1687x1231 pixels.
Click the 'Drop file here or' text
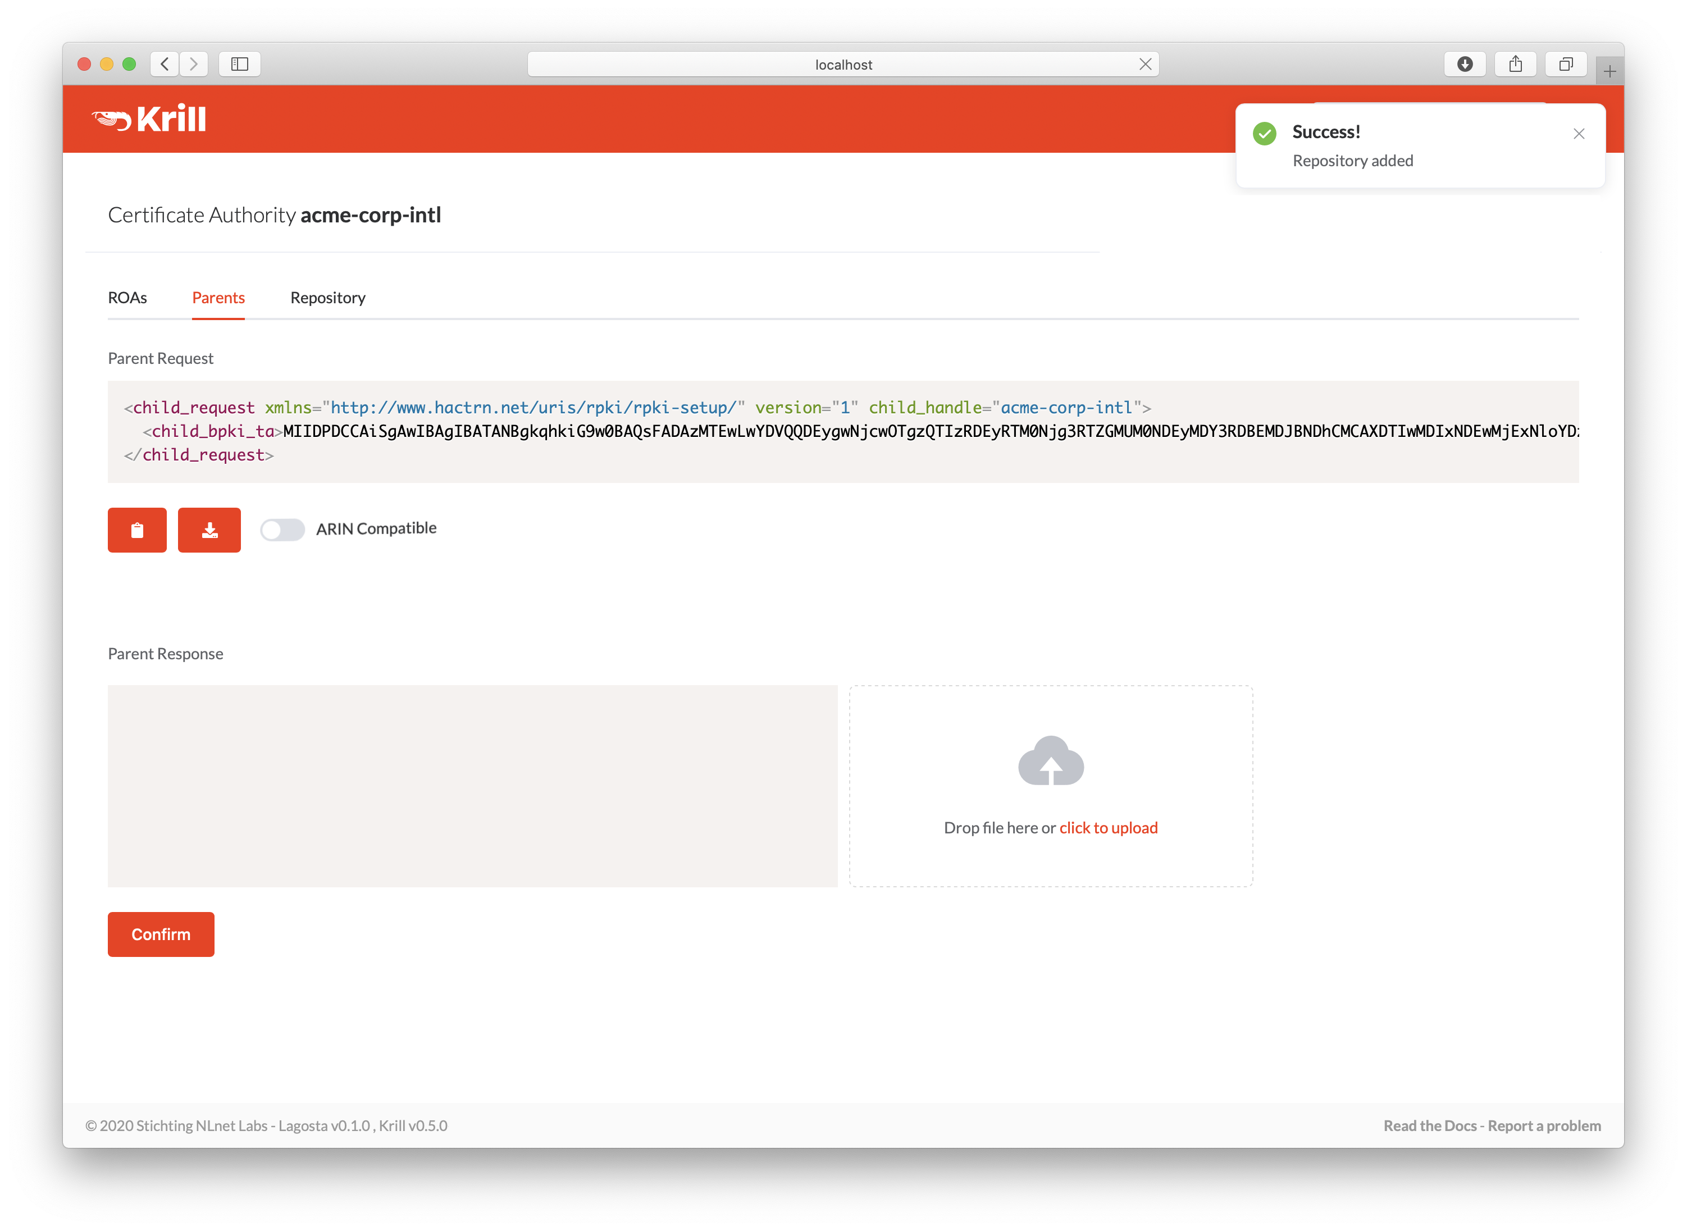pyautogui.click(x=1000, y=828)
